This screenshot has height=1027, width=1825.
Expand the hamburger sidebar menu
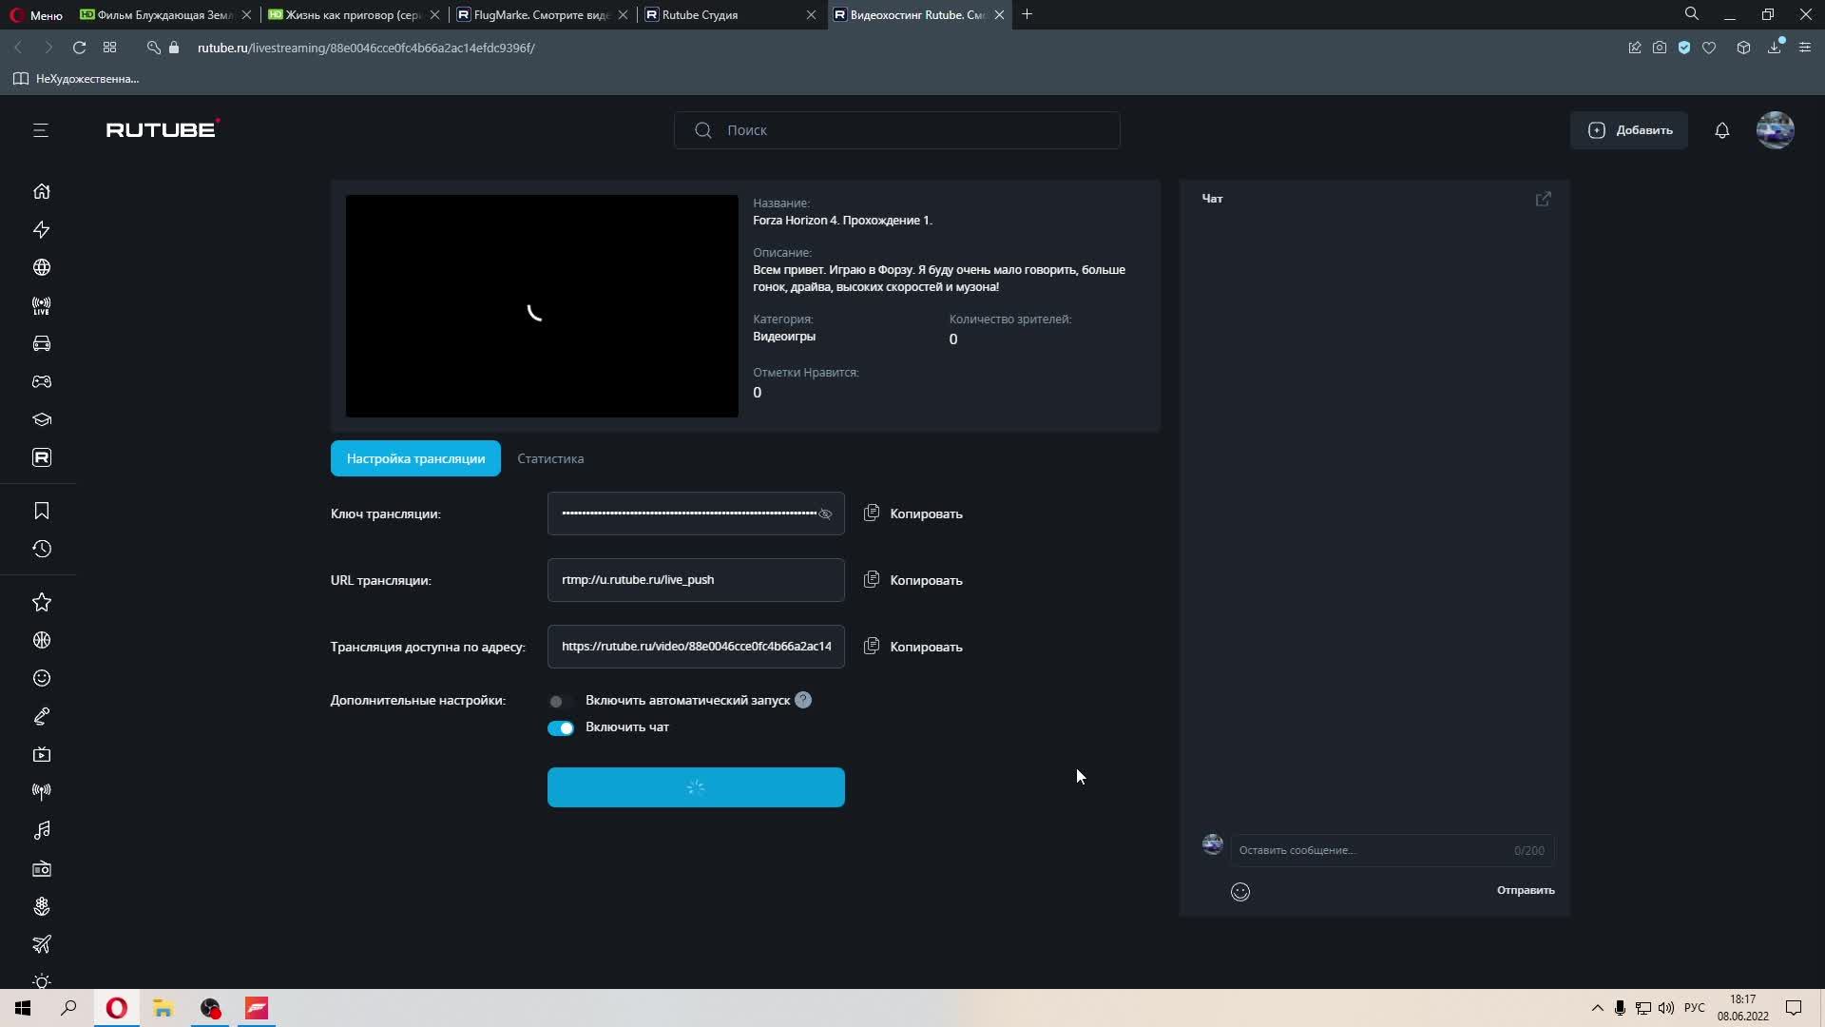(41, 130)
